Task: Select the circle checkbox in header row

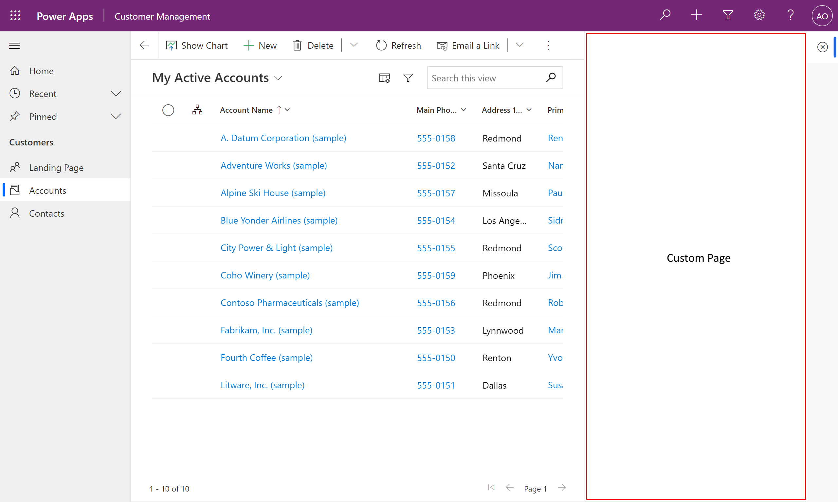Action: coord(168,109)
